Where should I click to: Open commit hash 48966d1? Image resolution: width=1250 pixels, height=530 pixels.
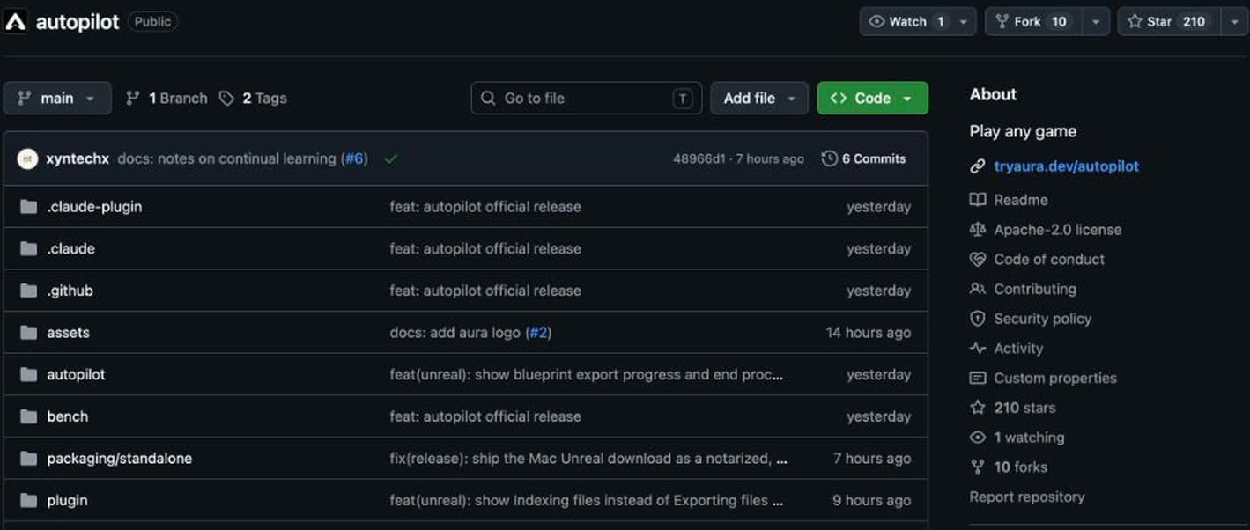(x=699, y=158)
